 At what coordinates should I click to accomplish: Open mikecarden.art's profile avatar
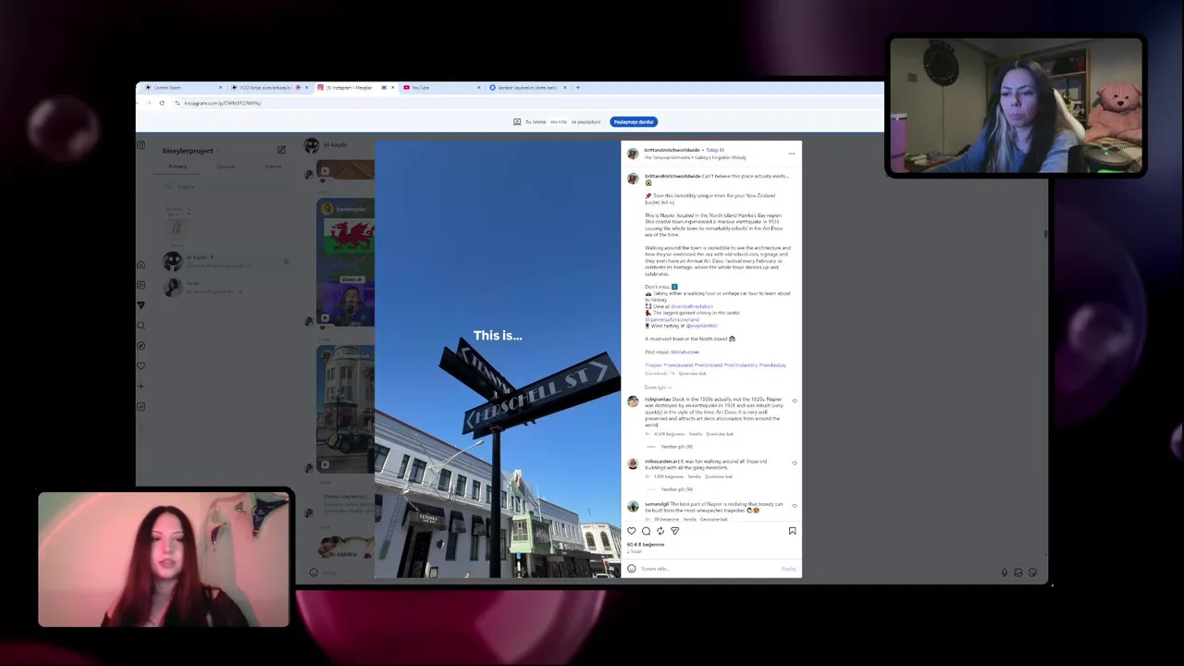point(633,463)
